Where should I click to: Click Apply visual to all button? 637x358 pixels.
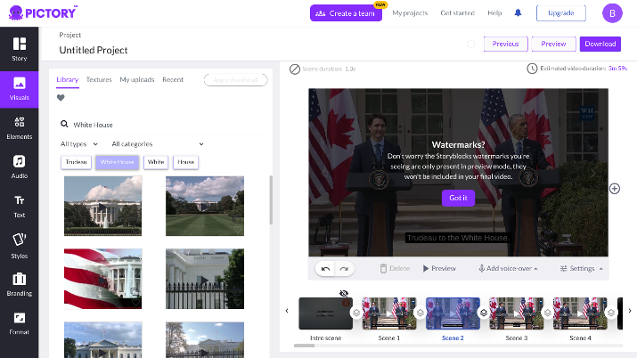point(235,80)
